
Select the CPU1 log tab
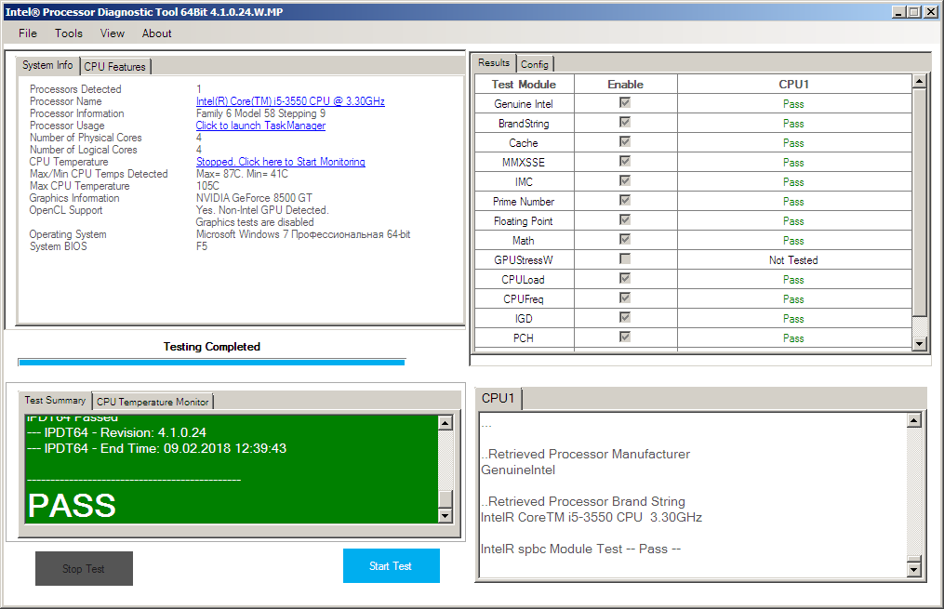pyautogui.click(x=498, y=398)
